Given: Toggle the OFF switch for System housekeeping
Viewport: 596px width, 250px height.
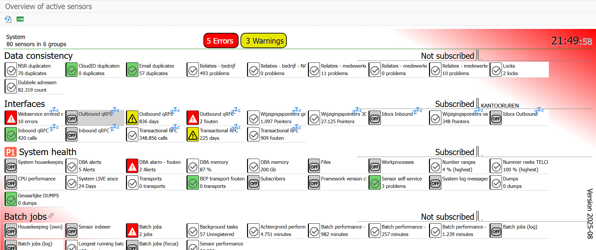Looking at the screenshot, I should tap(11, 166).
